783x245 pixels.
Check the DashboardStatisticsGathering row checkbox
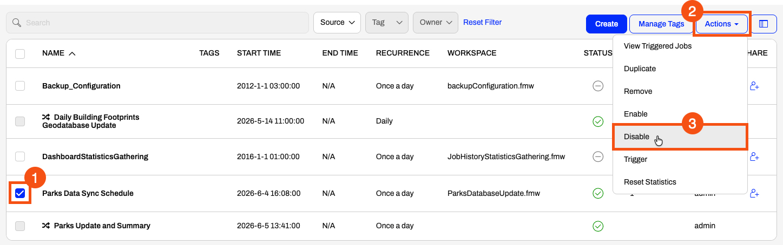pyautogui.click(x=20, y=156)
